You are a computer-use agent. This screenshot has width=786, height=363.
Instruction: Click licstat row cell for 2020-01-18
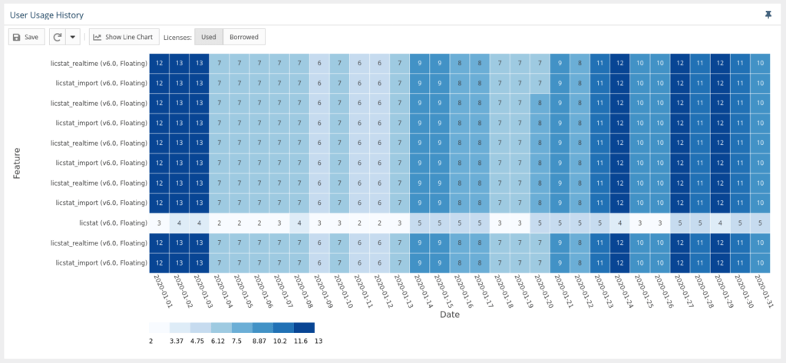(500, 223)
